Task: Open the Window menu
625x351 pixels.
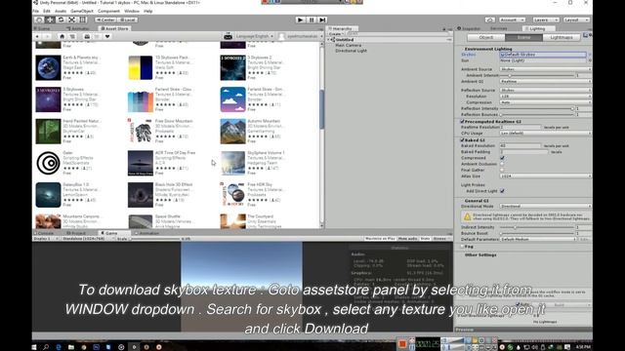Action: coord(132,11)
